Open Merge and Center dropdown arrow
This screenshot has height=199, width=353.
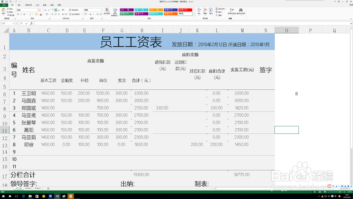82,14
